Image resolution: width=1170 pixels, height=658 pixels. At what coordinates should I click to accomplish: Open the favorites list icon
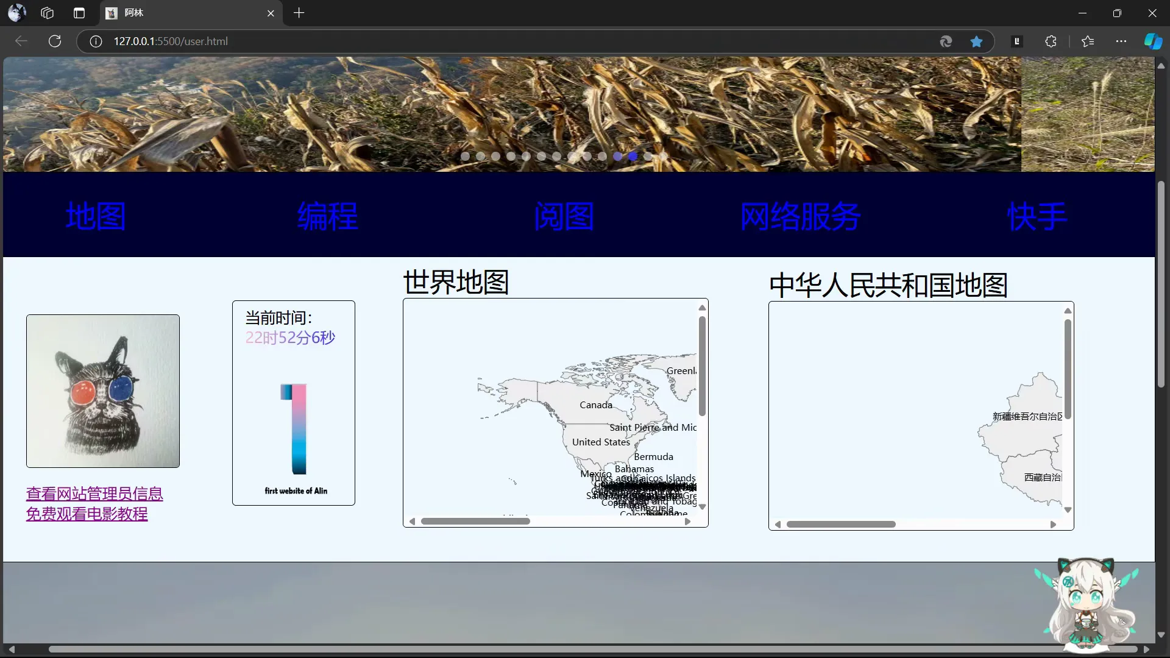coord(1088,41)
